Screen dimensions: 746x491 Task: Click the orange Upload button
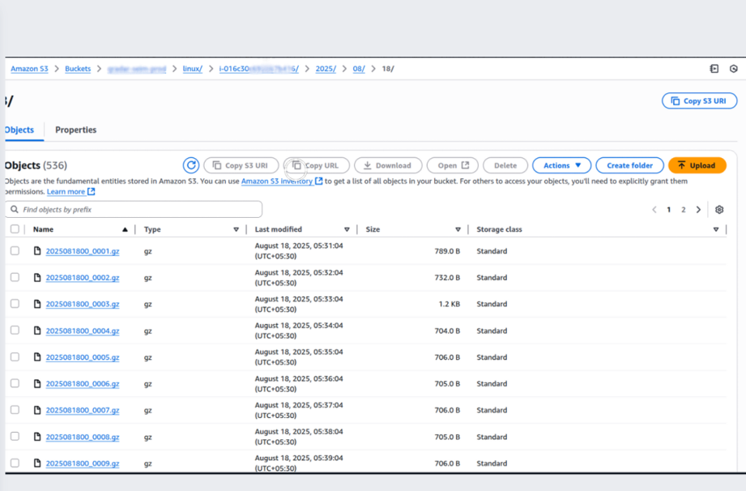point(697,165)
